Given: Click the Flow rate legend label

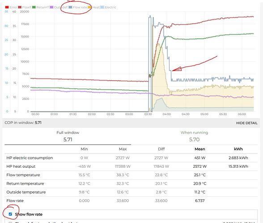Looking at the screenshot, I should tap(80, 7).
